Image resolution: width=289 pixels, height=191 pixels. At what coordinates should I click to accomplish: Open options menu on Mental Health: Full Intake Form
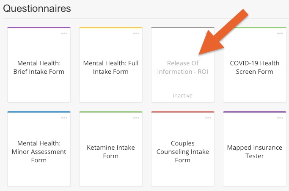136,33
